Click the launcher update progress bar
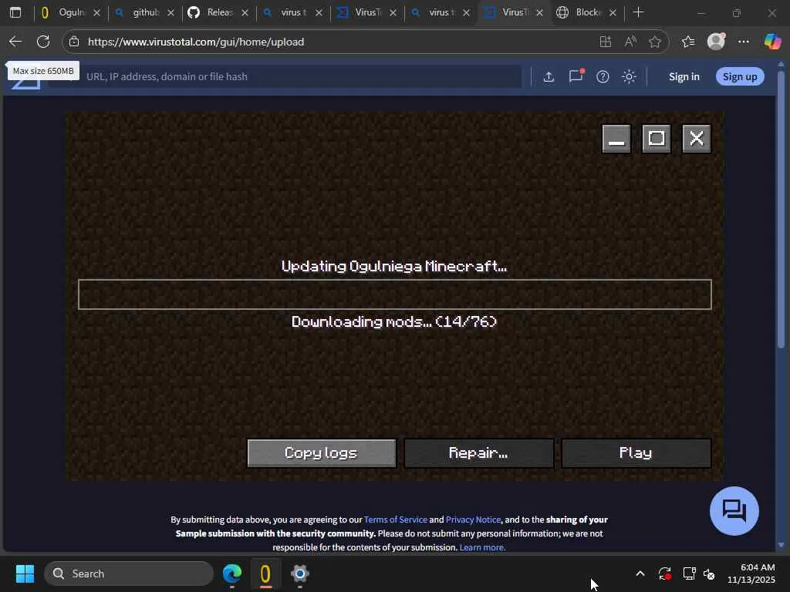The image size is (790, 592). [395, 294]
